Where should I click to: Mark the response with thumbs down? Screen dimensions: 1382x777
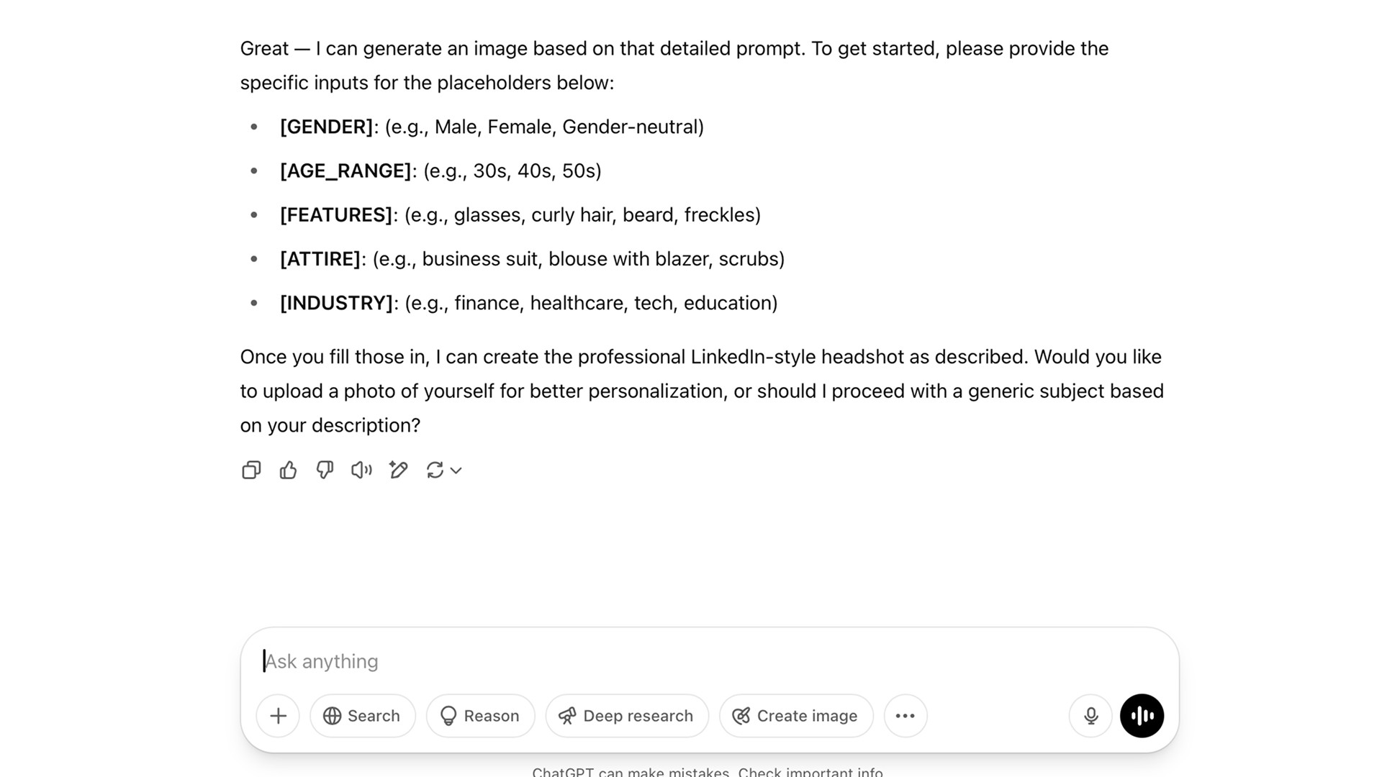325,471
